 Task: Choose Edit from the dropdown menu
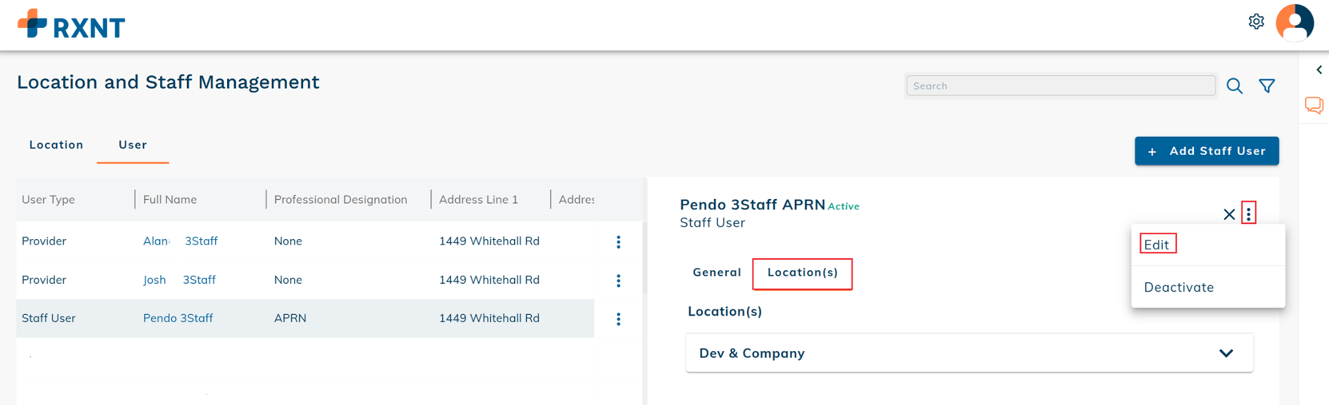pyautogui.click(x=1156, y=245)
